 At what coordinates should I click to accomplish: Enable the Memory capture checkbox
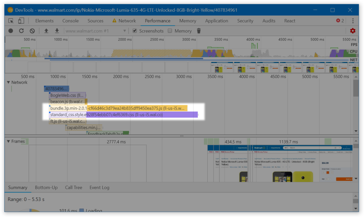(x=170, y=31)
